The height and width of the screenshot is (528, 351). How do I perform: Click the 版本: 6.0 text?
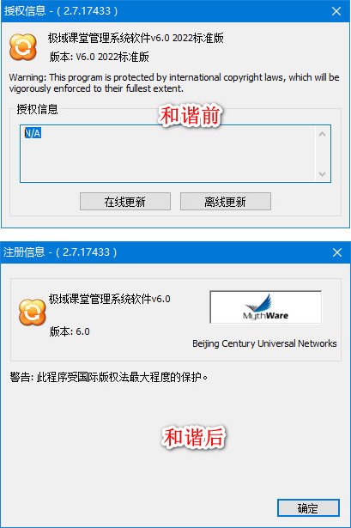(70, 331)
